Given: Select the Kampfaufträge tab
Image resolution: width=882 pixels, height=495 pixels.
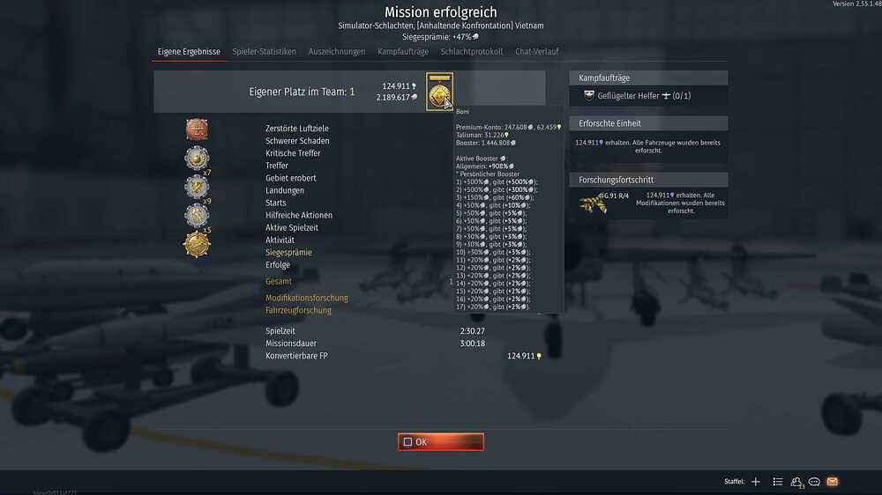Looking at the screenshot, I should pyautogui.click(x=403, y=52).
